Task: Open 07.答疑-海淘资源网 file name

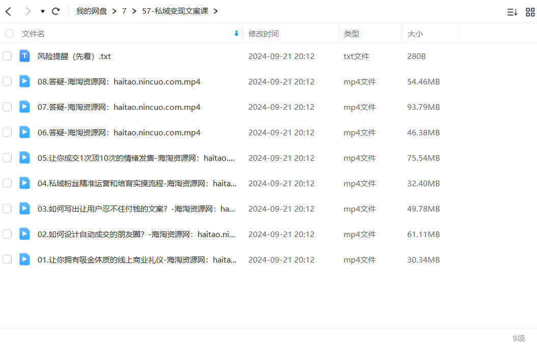Action: tap(119, 107)
